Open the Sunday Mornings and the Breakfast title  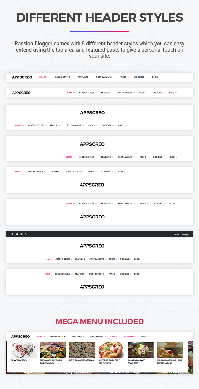[169, 362]
